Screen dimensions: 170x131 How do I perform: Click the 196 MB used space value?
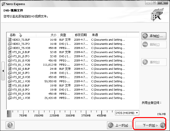coord(161,114)
